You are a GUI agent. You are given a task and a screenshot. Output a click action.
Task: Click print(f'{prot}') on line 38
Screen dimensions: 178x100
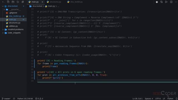[53, 78]
